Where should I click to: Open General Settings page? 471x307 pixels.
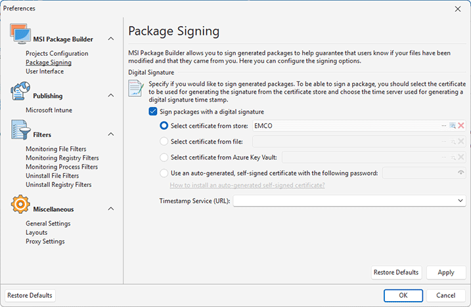pos(48,224)
